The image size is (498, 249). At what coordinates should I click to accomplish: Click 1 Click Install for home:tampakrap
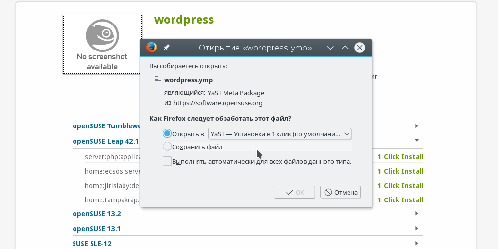(400, 200)
